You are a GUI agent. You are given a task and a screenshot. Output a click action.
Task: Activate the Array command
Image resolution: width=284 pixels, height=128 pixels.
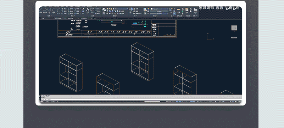(77, 13)
